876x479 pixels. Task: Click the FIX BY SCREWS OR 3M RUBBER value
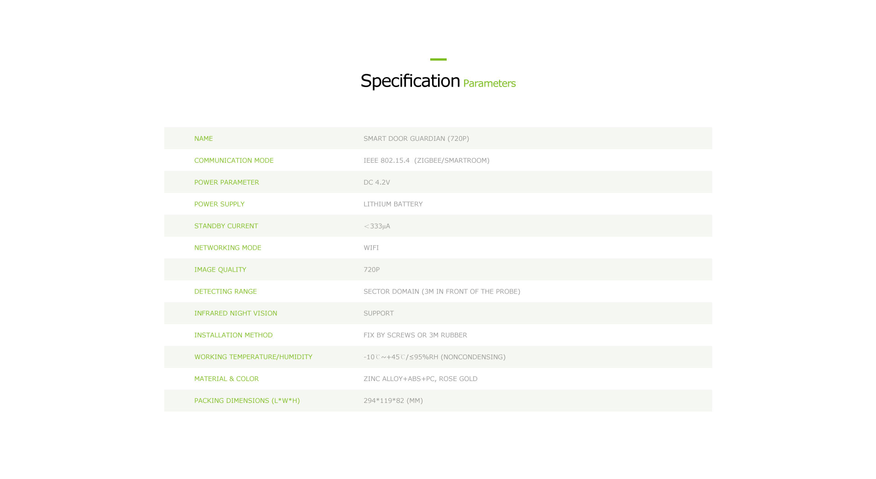point(415,335)
